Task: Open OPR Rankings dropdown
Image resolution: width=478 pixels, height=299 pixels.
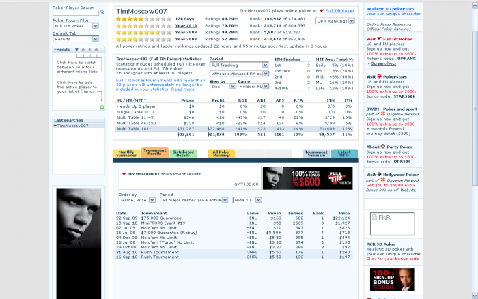Action: (335, 21)
